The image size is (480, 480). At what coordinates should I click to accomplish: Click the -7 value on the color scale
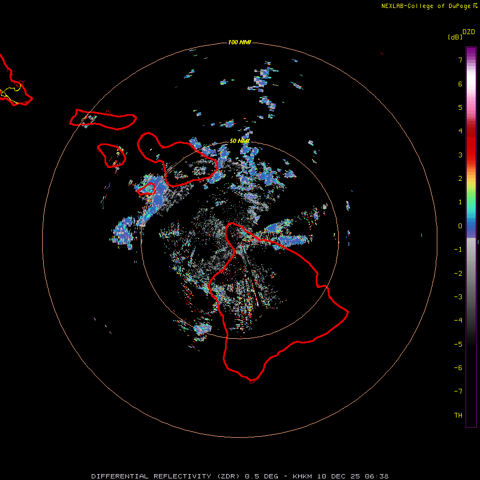pyautogui.click(x=458, y=391)
